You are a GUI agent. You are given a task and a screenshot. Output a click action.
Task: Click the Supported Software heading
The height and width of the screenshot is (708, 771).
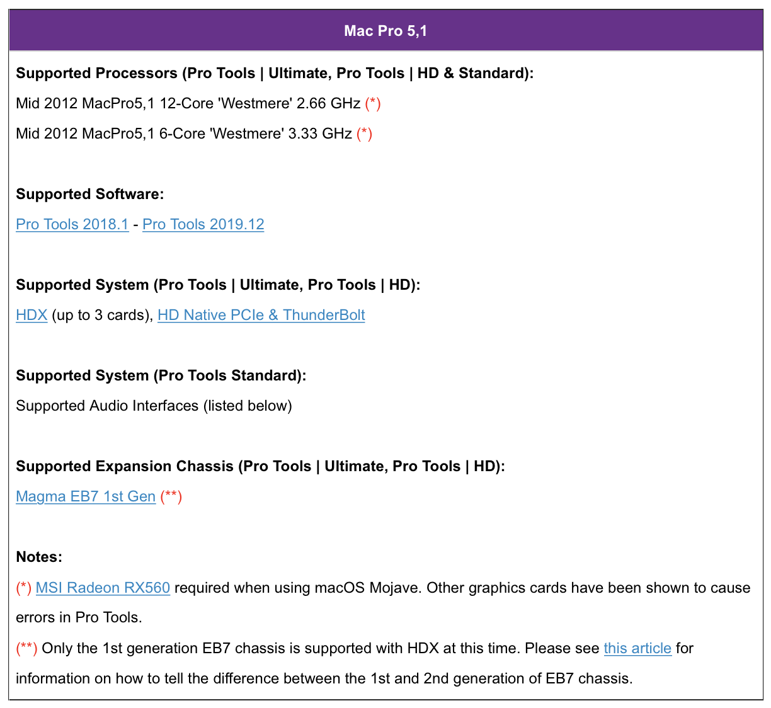(x=90, y=194)
